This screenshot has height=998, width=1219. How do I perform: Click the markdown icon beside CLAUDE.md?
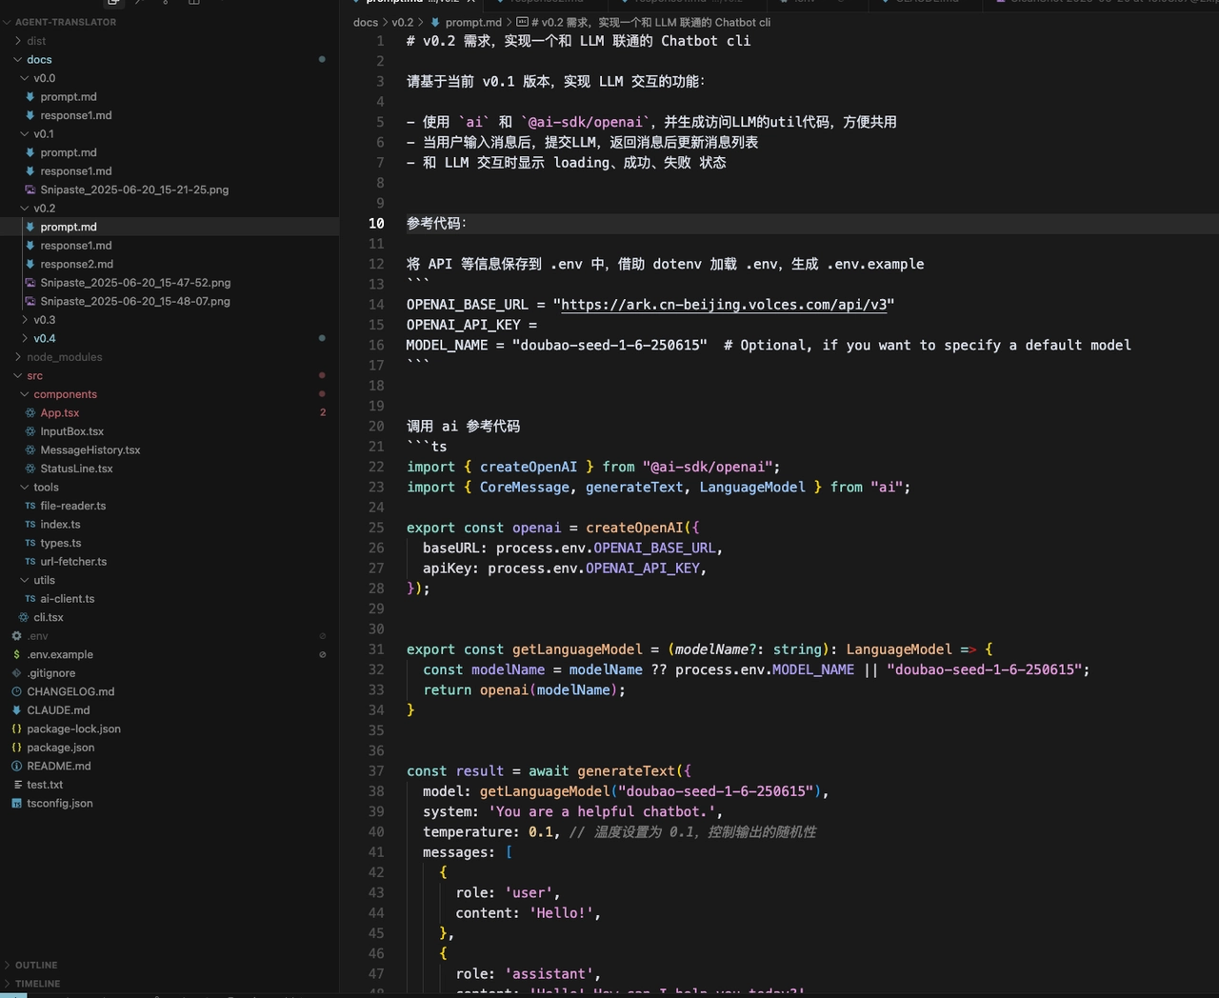point(16,710)
